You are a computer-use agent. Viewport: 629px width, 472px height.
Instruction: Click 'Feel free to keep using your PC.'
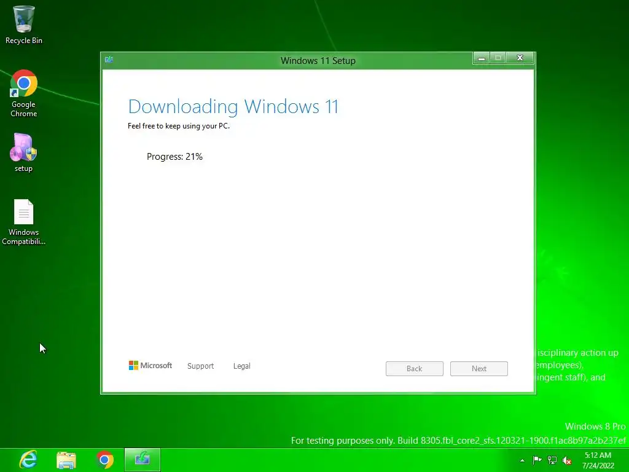pos(179,125)
